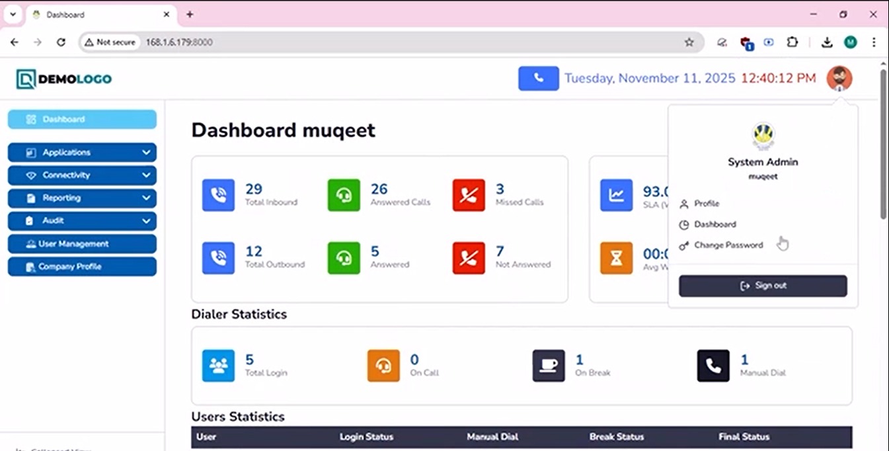This screenshot has width=889, height=451.
Task: Click the orange On Call headset icon
Action: click(383, 366)
